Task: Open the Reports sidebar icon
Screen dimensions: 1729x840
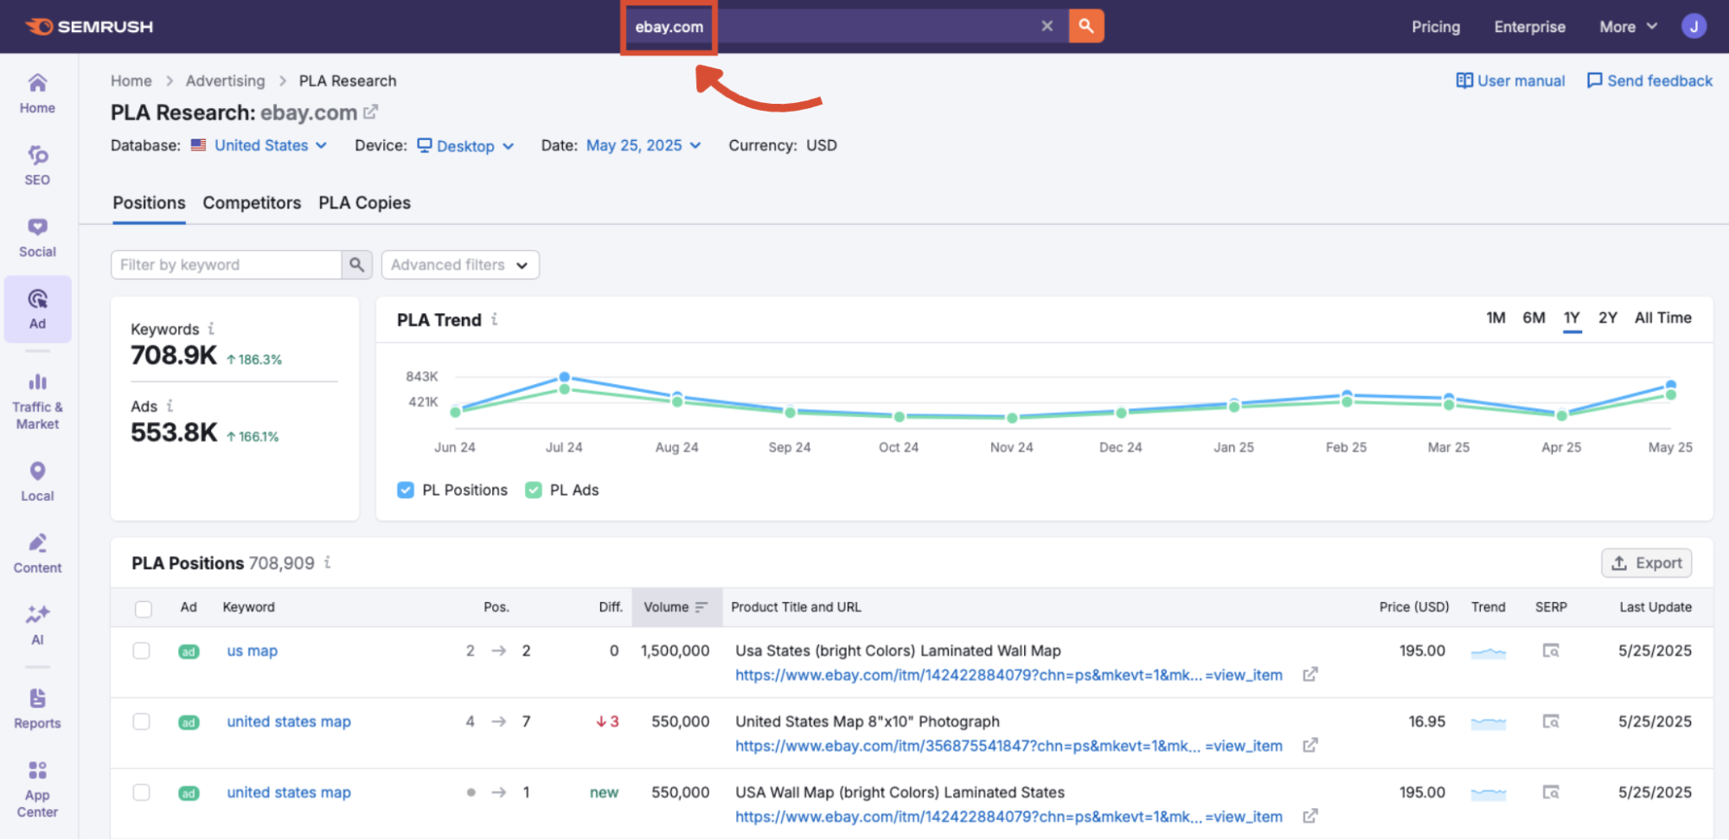Action: [x=37, y=709]
